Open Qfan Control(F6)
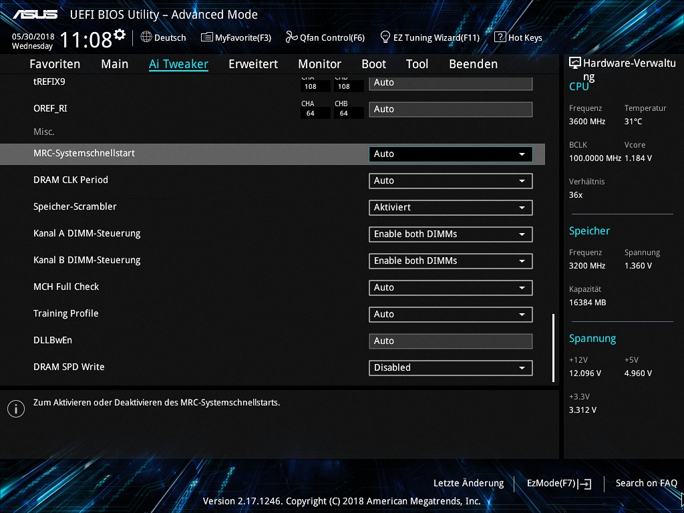The height and width of the screenshot is (513, 684). 325,37
